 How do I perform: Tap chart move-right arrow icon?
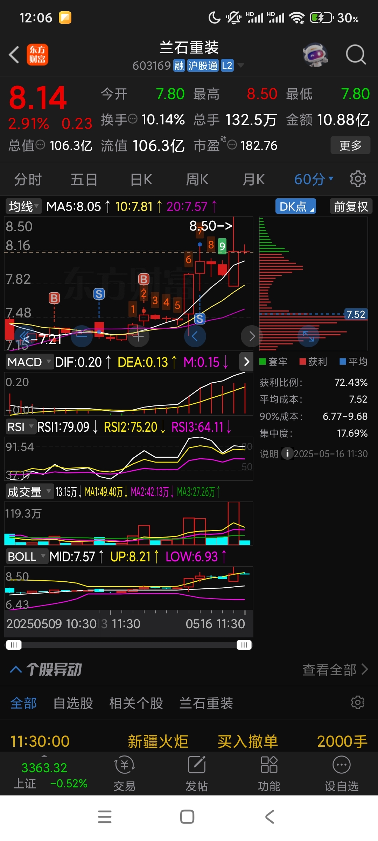(252, 336)
